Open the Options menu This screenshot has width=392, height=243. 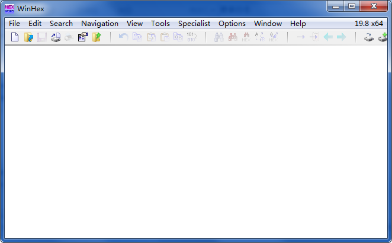(232, 24)
